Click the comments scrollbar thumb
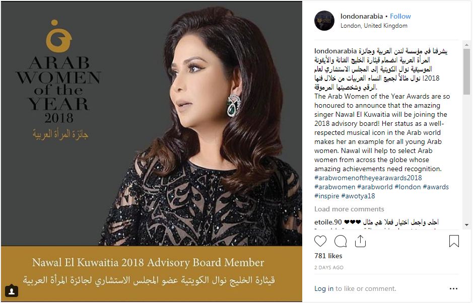The width and height of the screenshot is (473, 303). click(x=466, y=72)
